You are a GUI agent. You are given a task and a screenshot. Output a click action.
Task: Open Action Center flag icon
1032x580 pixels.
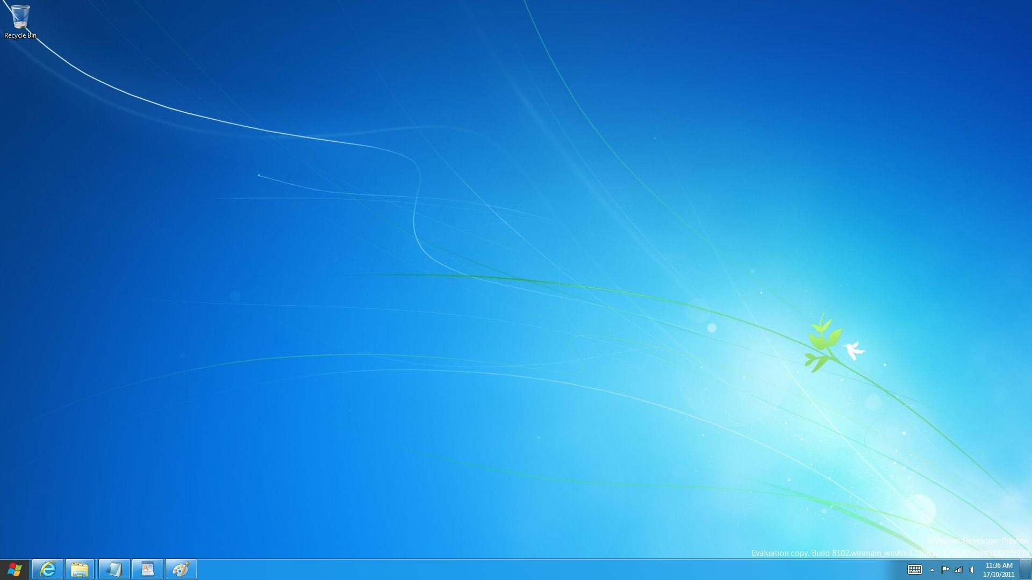pos(945,570)
